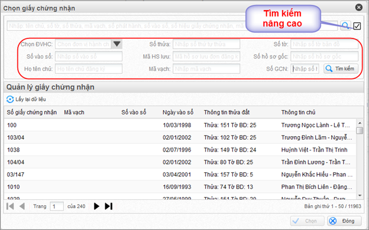Viewport: 369px width, 230px height.
Task: Focus the Họ tên chủ input field
Action: pyautogui.click(x=89, y=69)
